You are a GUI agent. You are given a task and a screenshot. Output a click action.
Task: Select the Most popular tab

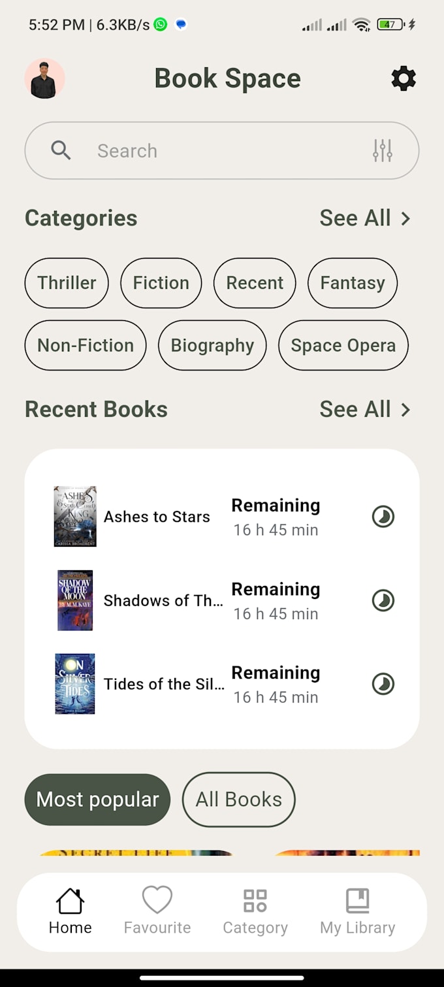coord(97,800)
